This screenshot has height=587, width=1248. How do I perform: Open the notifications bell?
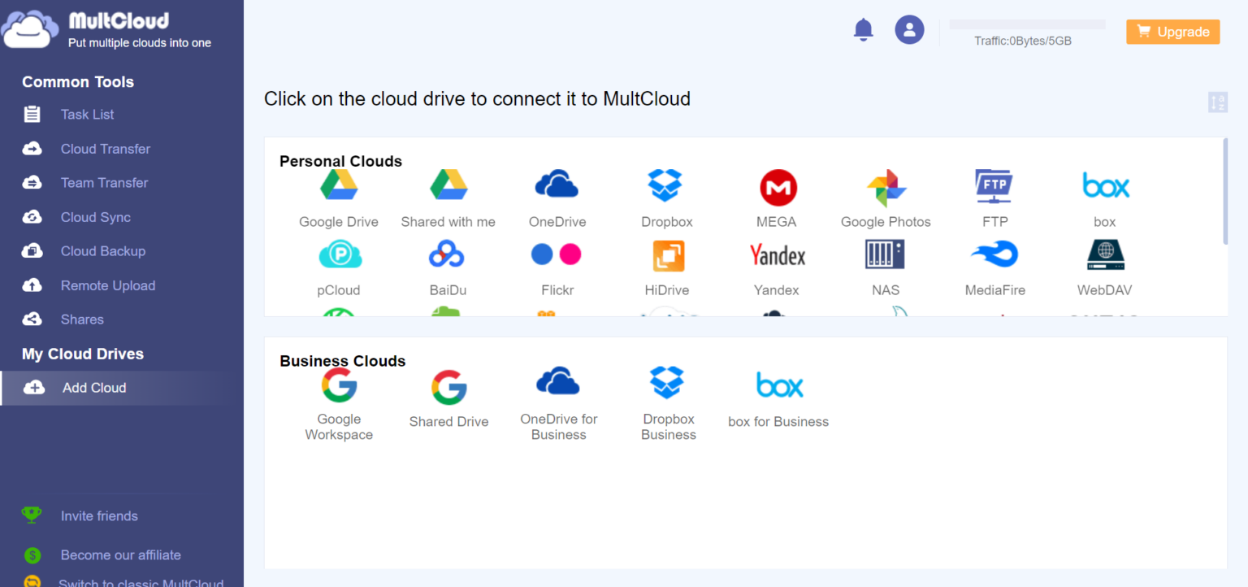[863, 28]
